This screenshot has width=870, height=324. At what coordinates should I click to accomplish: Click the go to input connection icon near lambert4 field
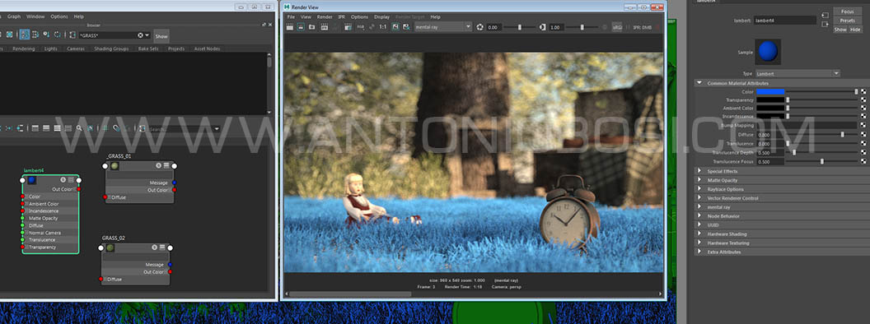(825, 15)
